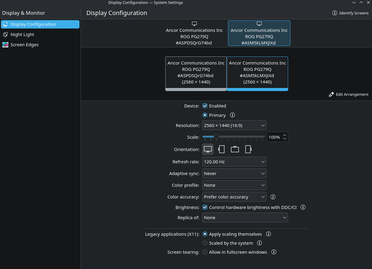Open the Refresh rate dropdown

click(x=234, y=162)
